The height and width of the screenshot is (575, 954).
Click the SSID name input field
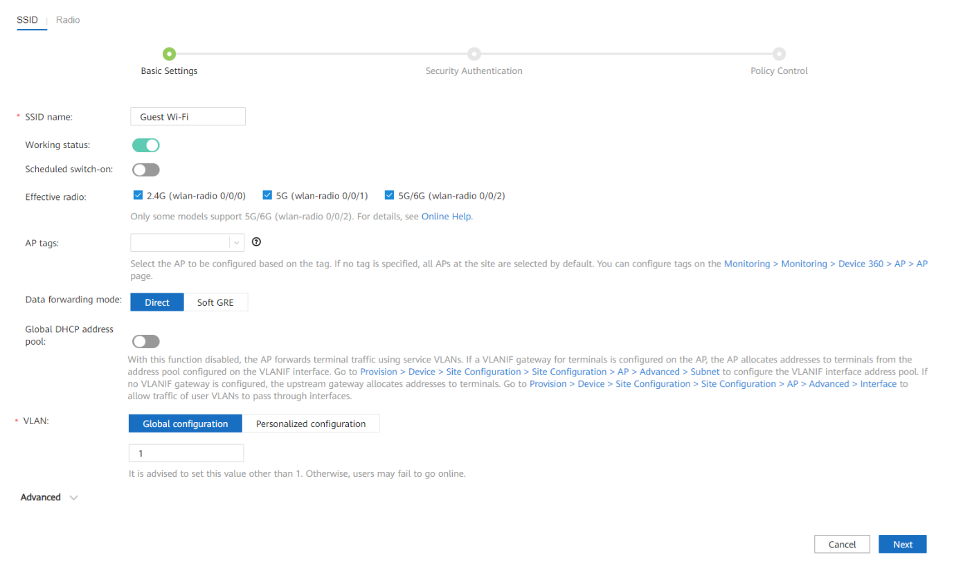(188, 117)
